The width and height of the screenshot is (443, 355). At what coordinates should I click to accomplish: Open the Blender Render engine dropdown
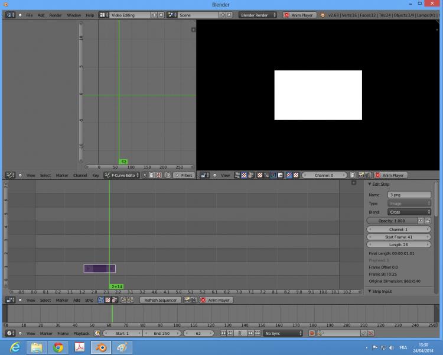coord(258,15)
